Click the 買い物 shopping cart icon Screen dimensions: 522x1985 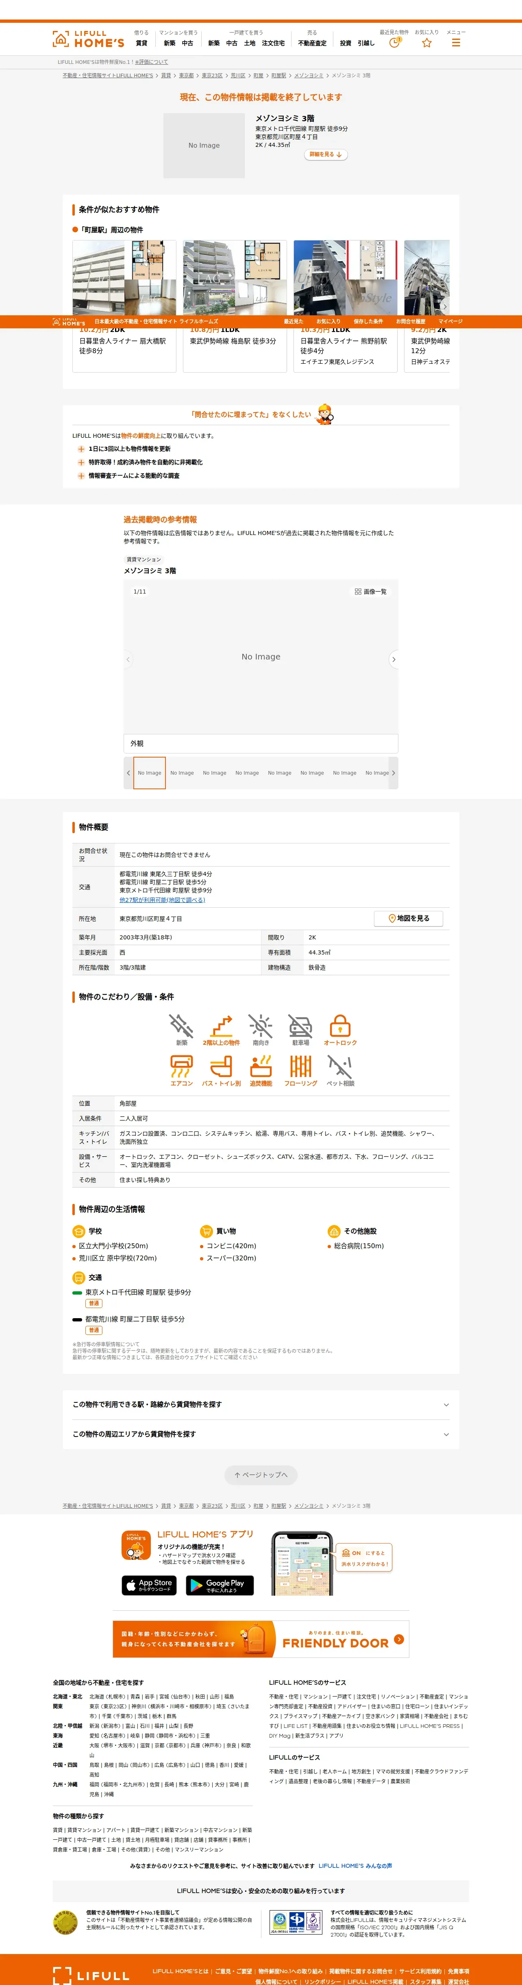click(206, 1232)
